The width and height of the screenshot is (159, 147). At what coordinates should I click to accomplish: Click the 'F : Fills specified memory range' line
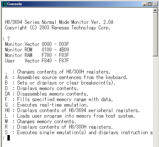(x=59, y=99)
